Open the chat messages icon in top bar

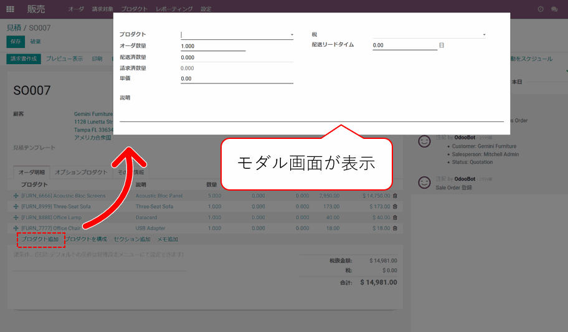554,9
